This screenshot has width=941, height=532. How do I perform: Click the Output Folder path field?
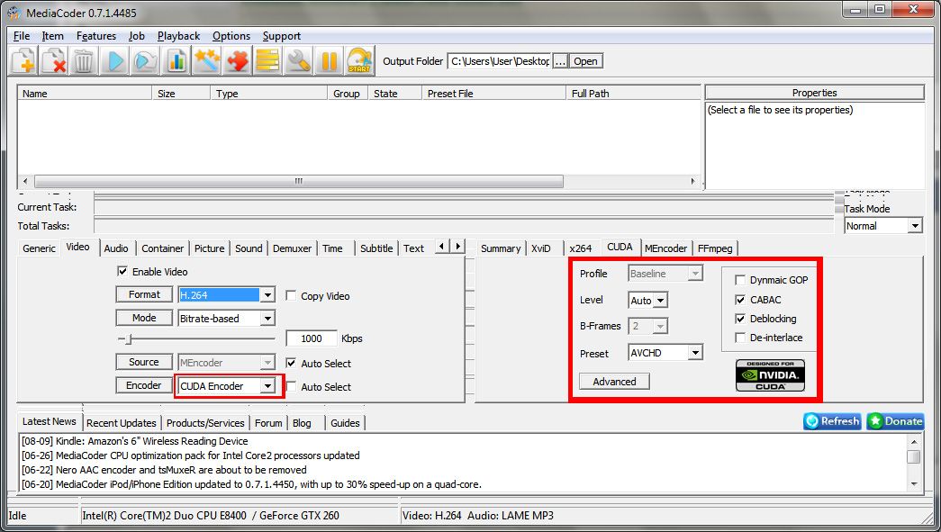point(499,61)
